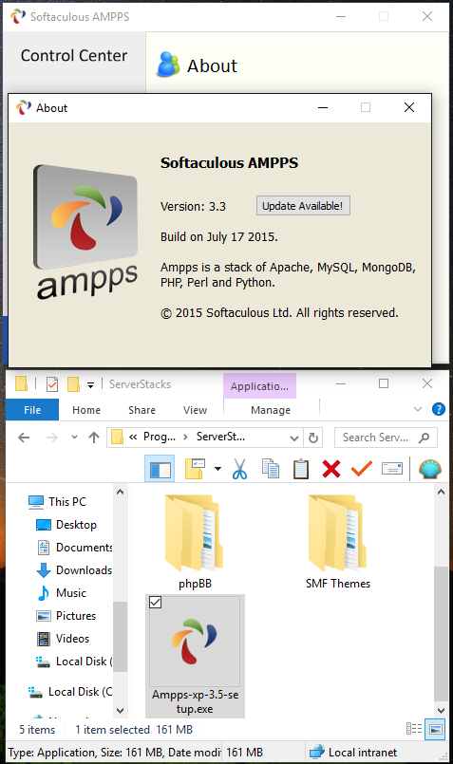
Task: Click the Prog... breadcrumb in address bar
Action: (159, 437)
